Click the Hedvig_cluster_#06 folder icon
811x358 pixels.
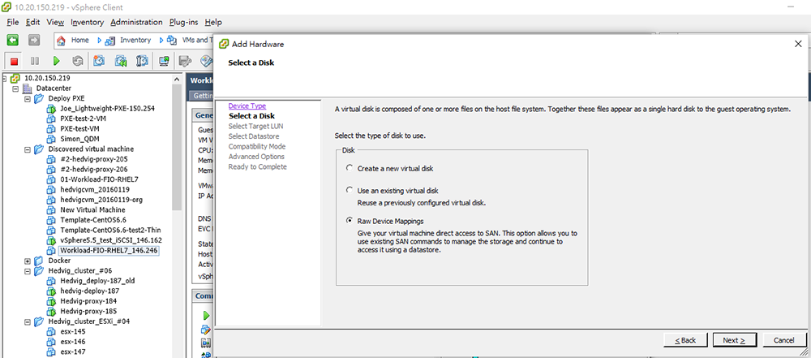(x=39, y=270)
